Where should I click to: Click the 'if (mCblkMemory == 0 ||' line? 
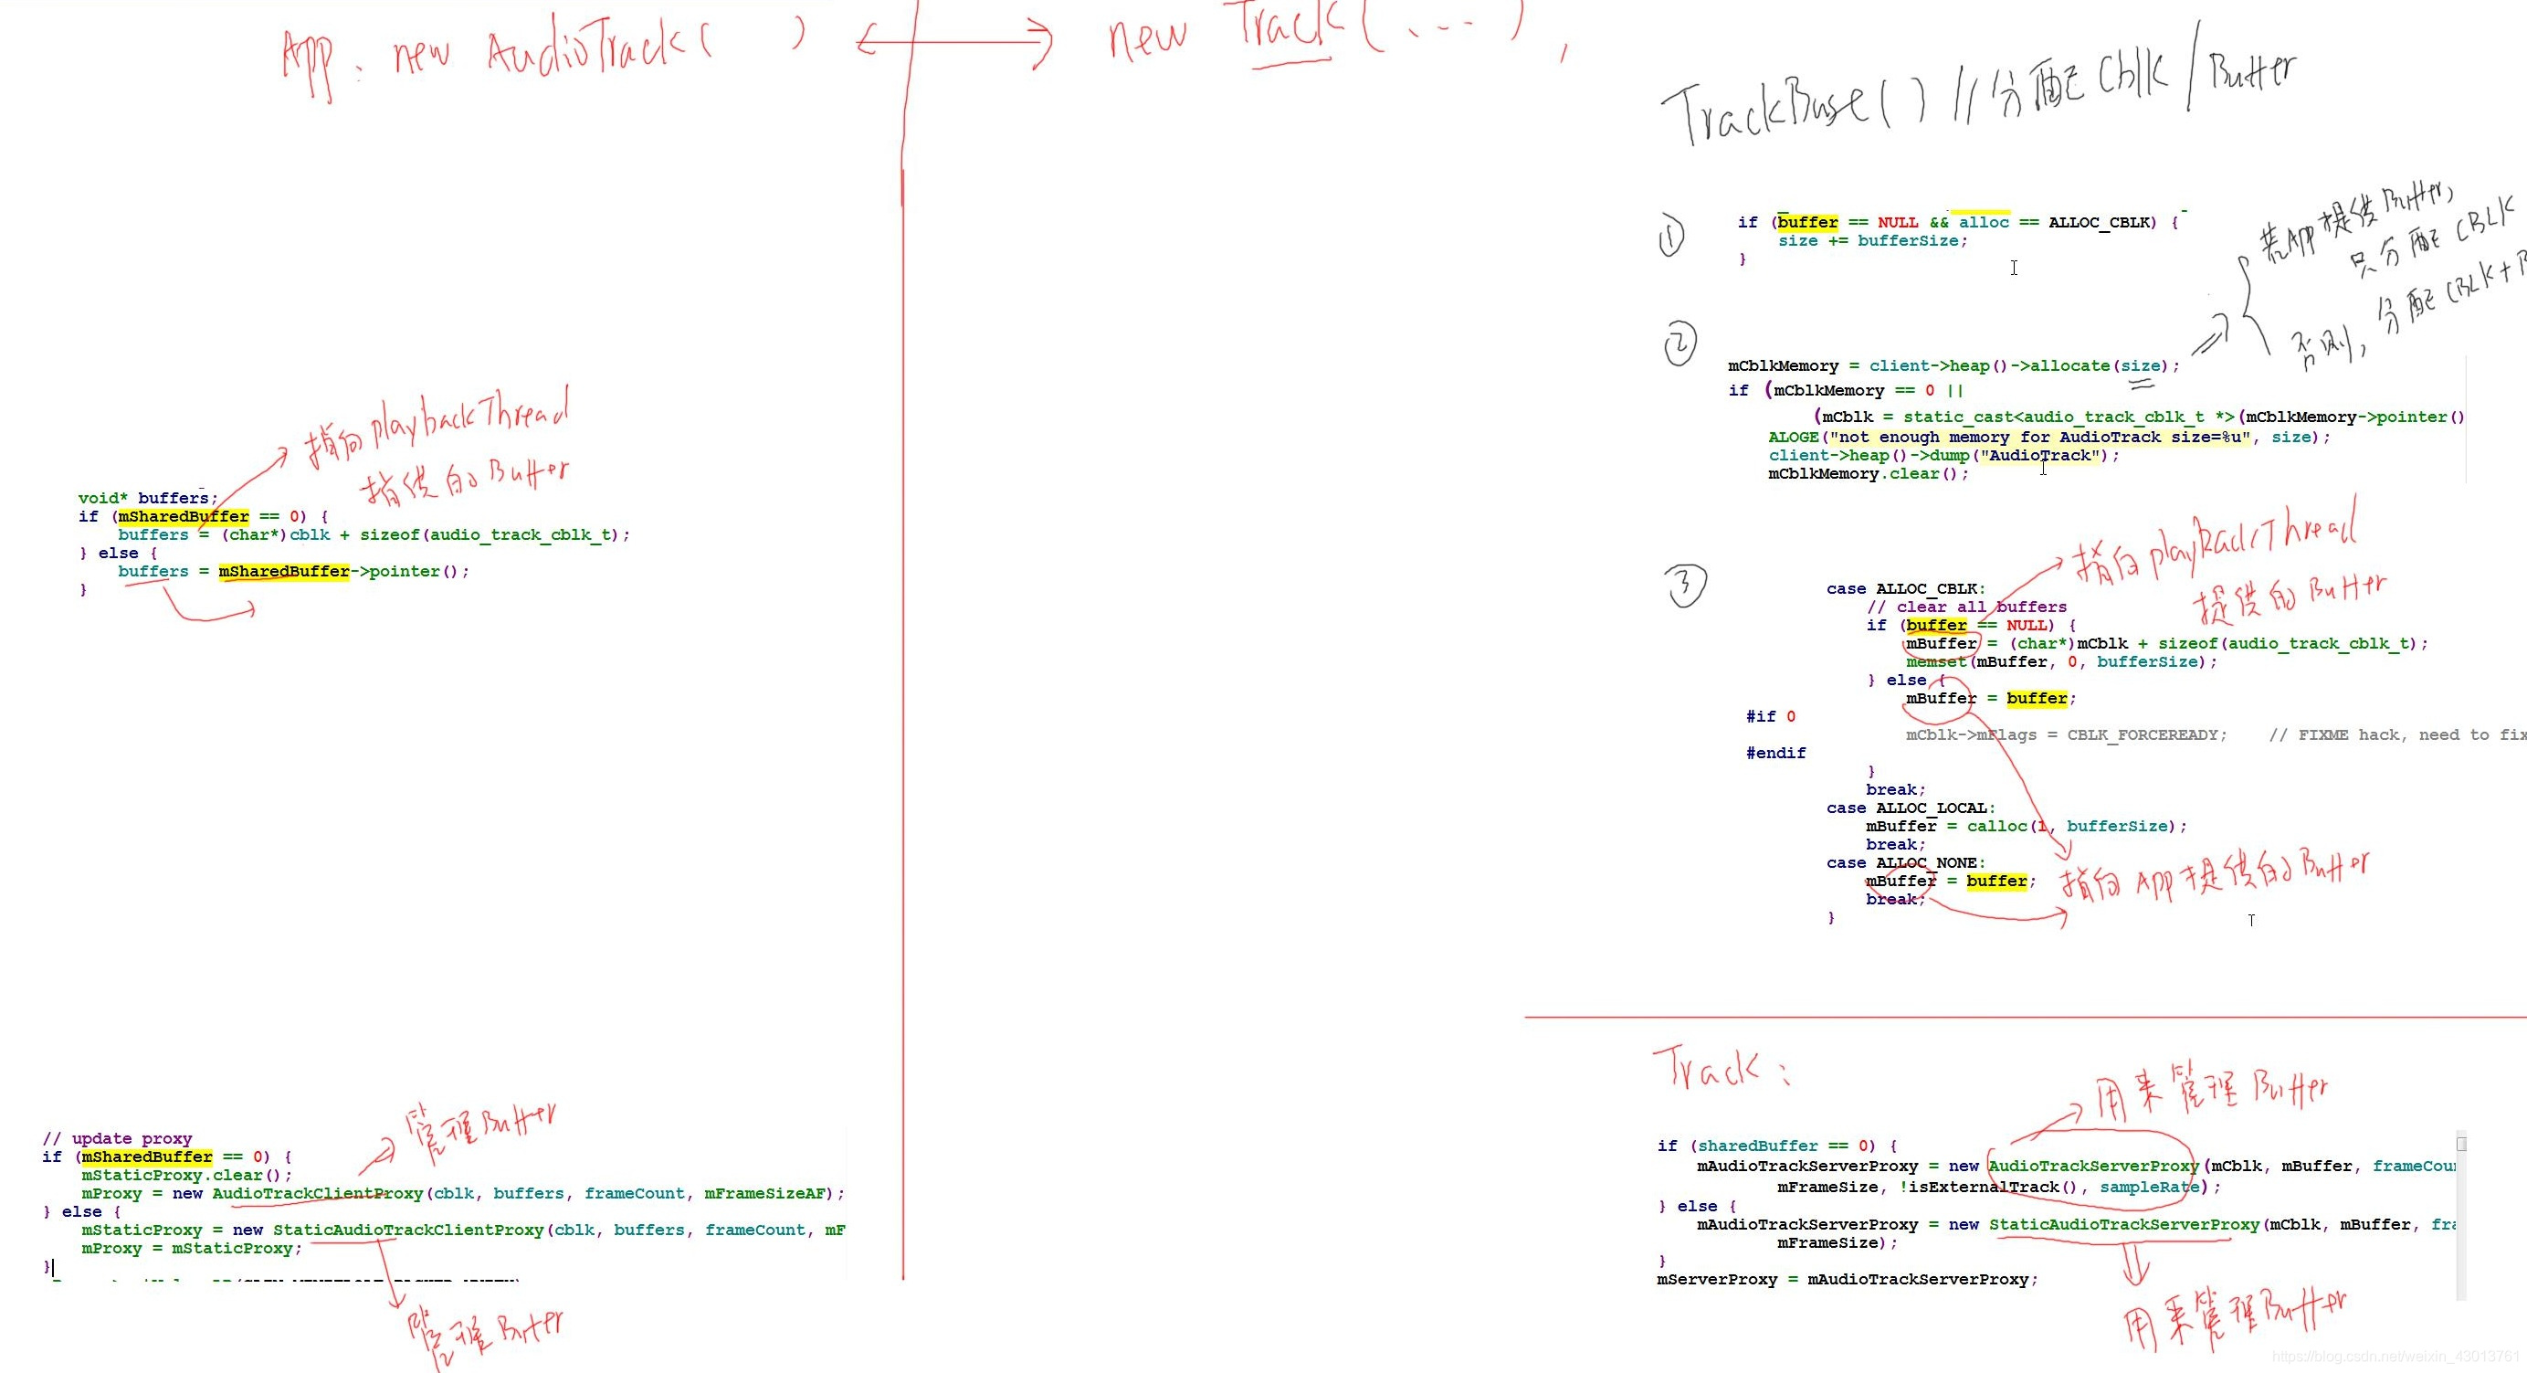click(1845, 391)
